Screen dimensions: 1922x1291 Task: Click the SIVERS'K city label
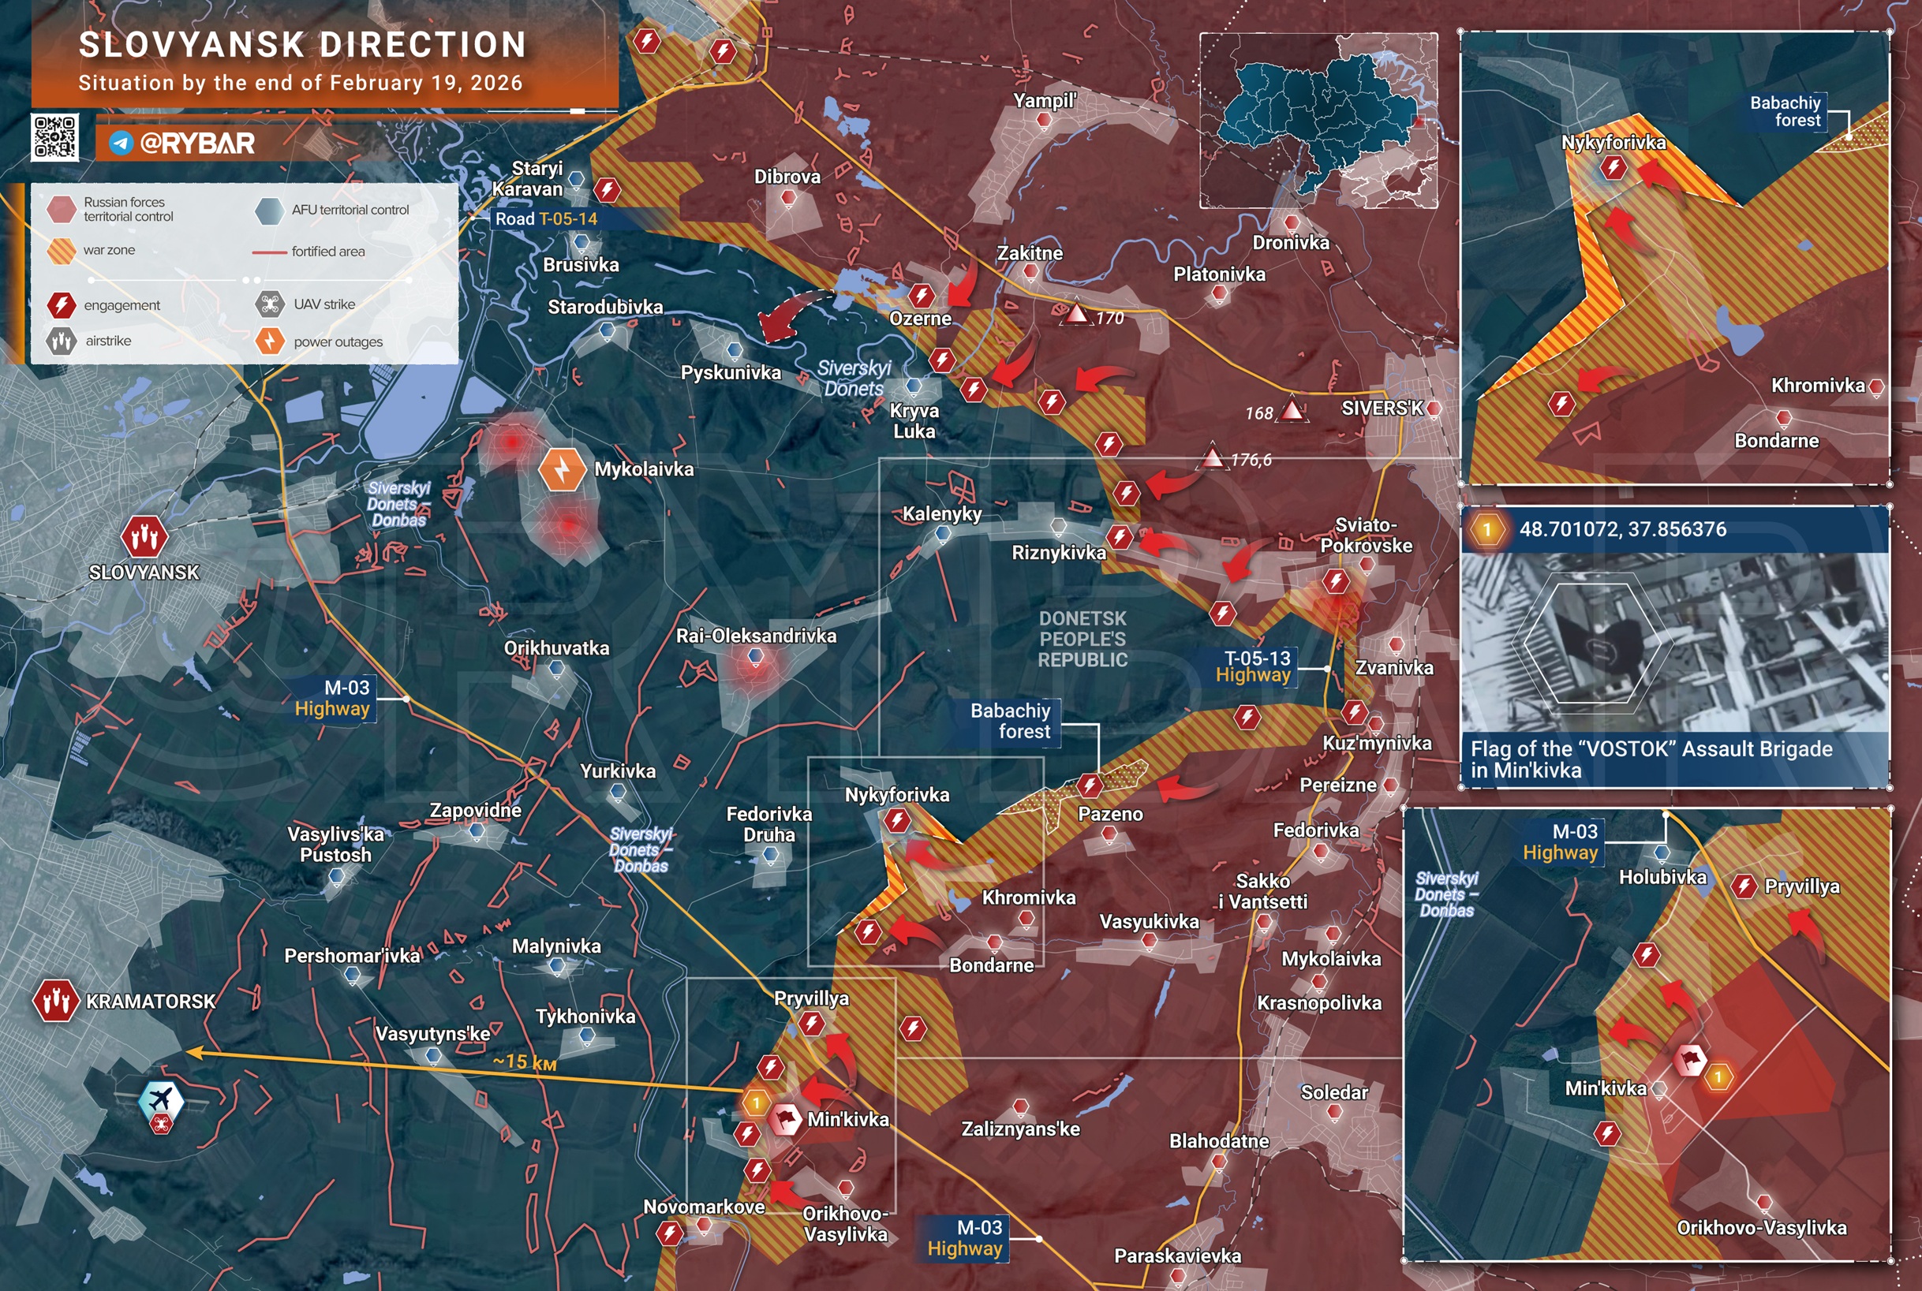click(x=1381, y=409)
